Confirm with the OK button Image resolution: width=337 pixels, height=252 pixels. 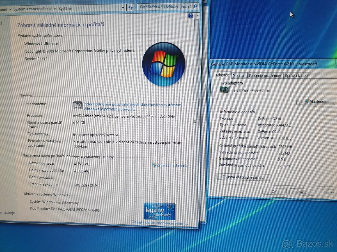point(274,192)
